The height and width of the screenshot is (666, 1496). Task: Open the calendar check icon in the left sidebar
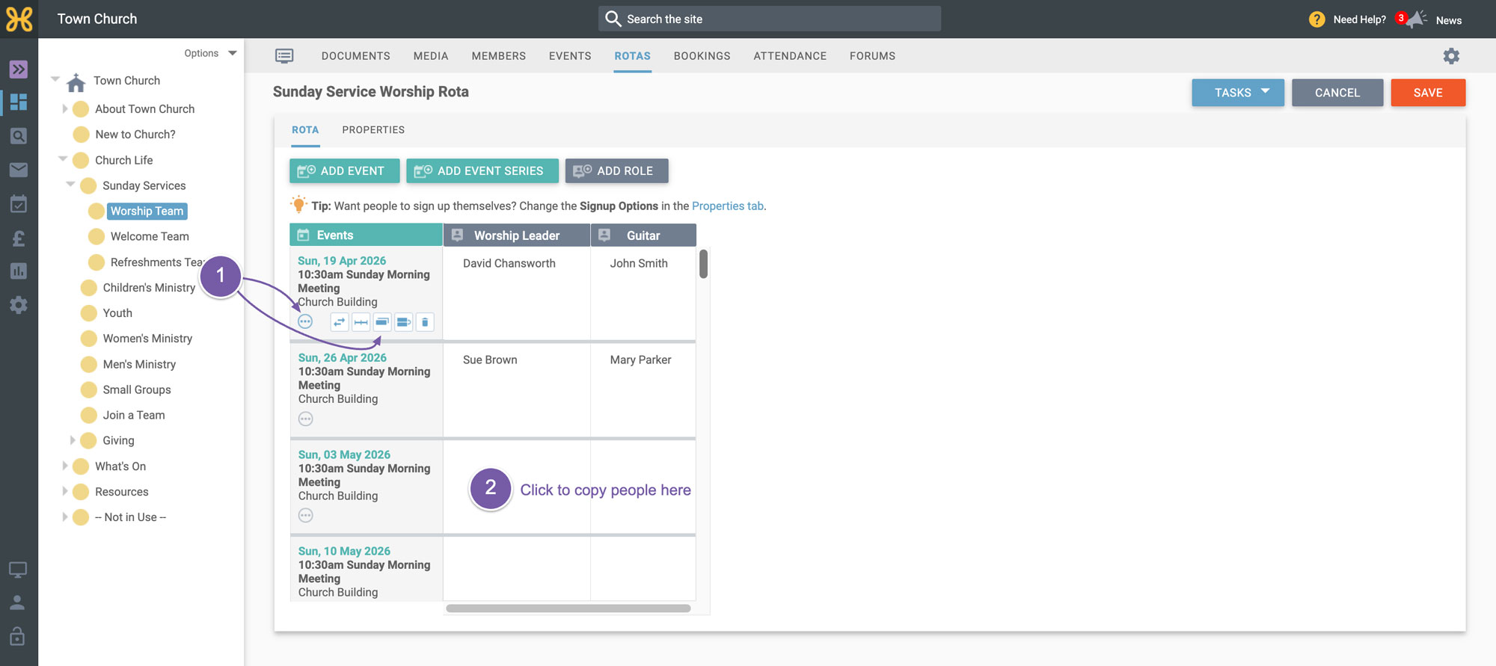[x=19, y=203]
